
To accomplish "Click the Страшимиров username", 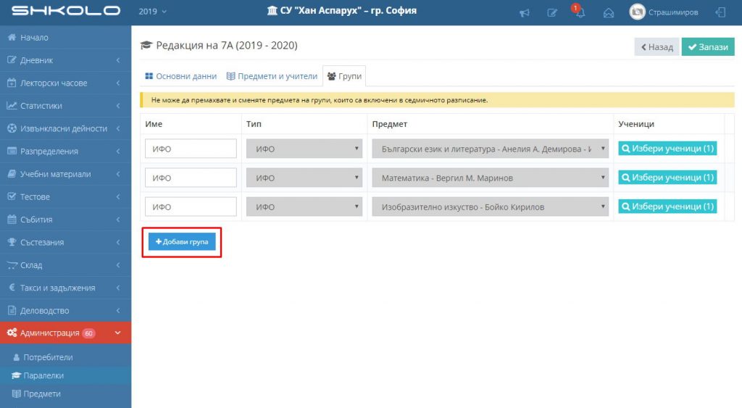I will coord(673,12).
